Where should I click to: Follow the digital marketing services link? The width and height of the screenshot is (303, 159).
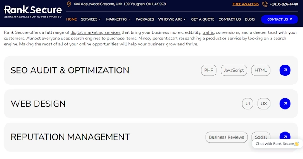(95, 32)
